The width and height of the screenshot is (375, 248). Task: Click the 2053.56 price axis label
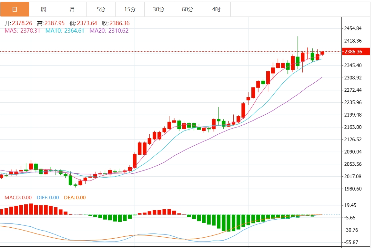click(353, 164)
